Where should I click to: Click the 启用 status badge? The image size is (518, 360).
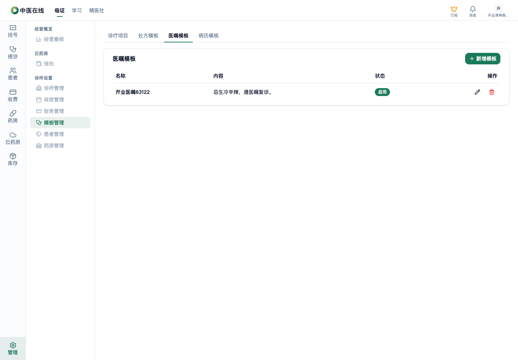[382, 92]
